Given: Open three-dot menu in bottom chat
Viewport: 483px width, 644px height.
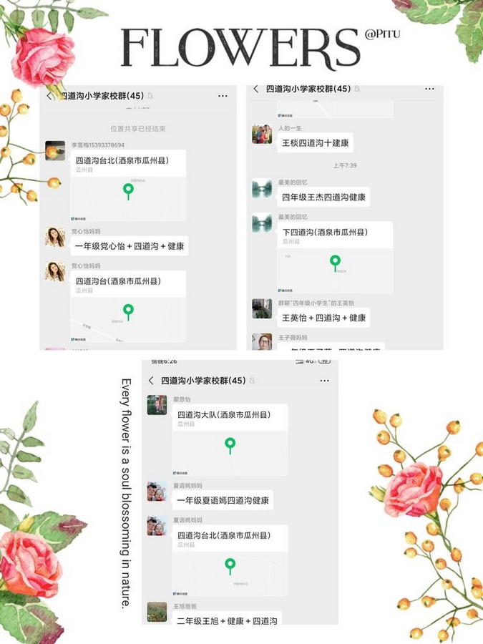Looking at the screenshot, I should (x=324, y=381).
